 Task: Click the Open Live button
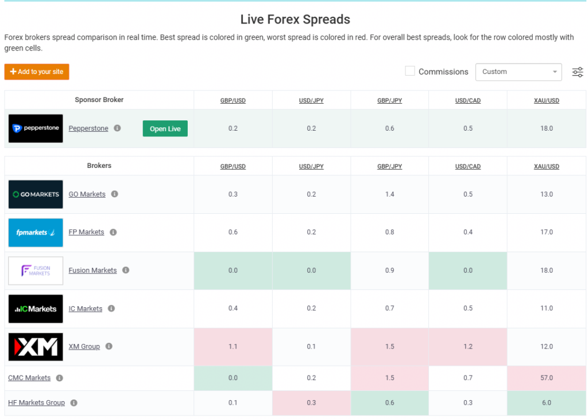[x=165, y=128]
